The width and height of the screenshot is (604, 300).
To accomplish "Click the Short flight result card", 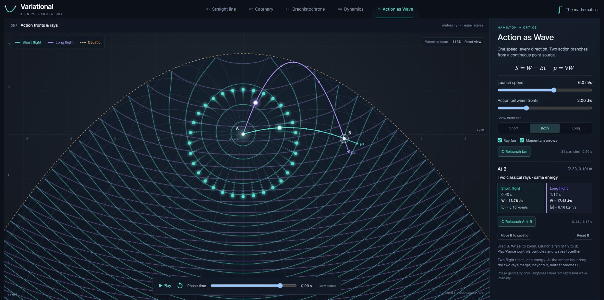I will tap(520, 198).
